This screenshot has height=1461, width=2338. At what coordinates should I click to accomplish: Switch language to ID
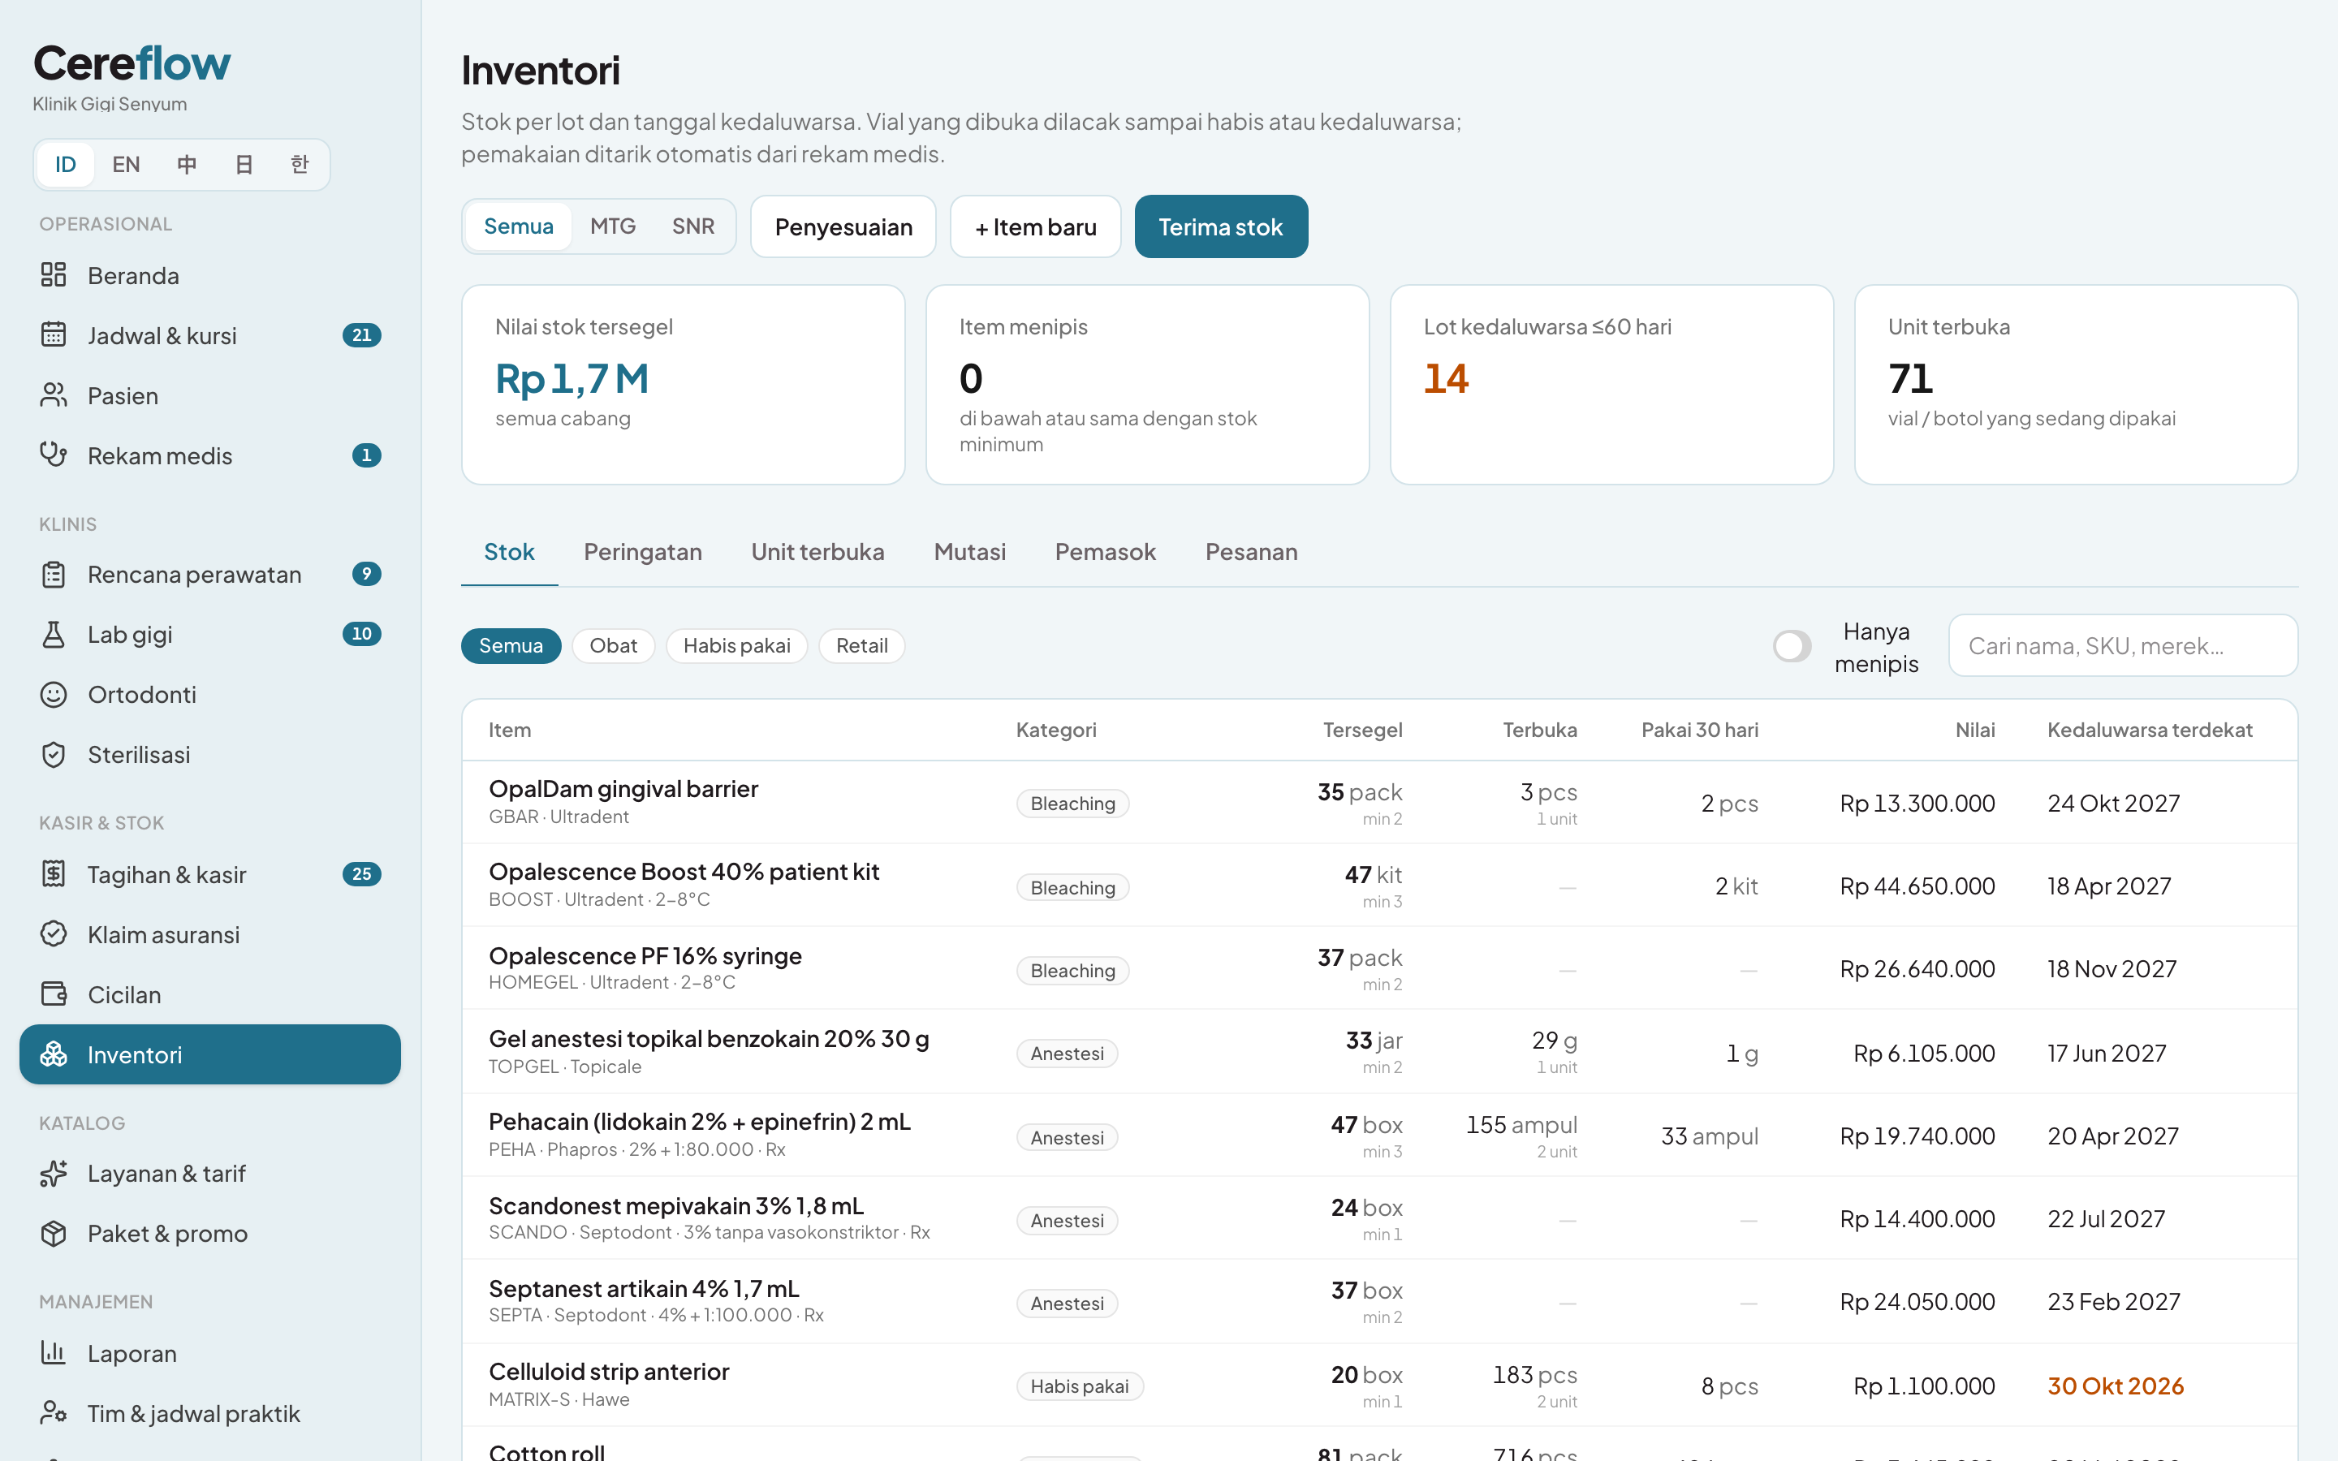(x=65, y=164)
